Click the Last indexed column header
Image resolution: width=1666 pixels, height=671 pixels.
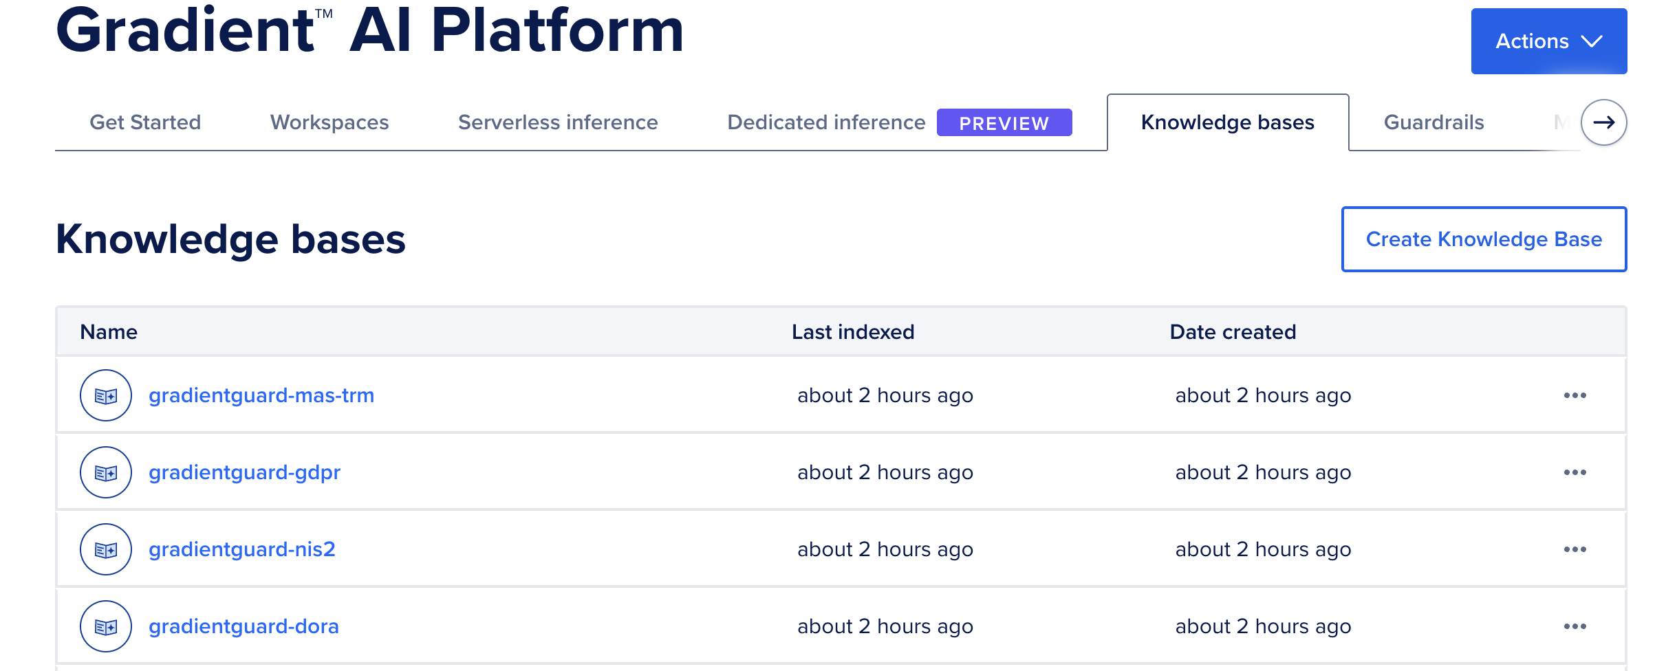pyautogui.click(x=853, y=332)
